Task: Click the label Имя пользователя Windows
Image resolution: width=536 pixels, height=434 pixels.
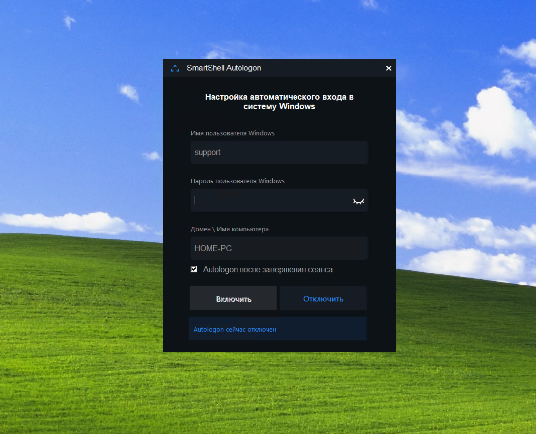Action: click(233, 133)
